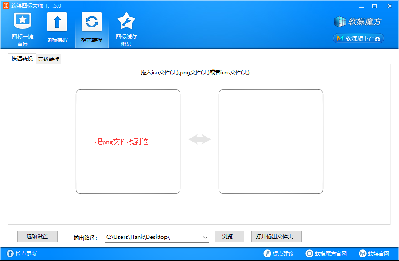Screen dimensions: 399x261
Task: Open the 软媒旗下产品 dropdown button
Action: pyautogui.click(x=358, y=38)
